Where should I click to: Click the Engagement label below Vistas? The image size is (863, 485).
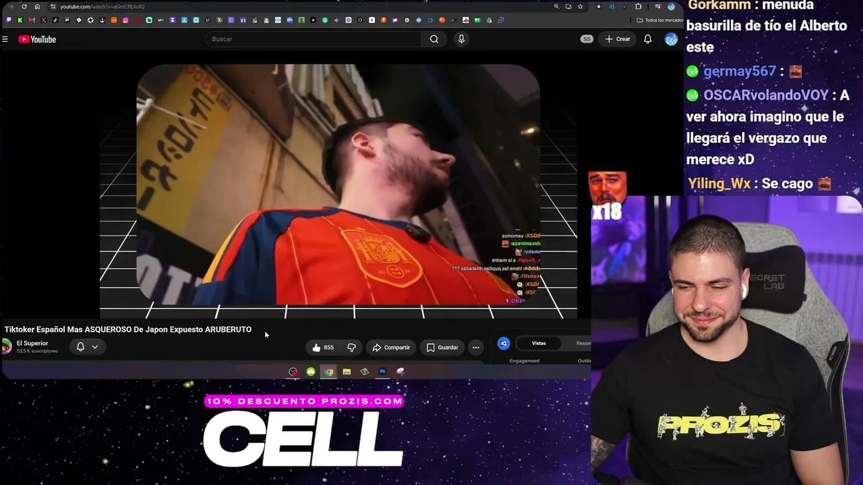(x=525, y=361)
